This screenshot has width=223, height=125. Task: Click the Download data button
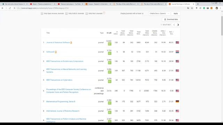tap(171, 19)
